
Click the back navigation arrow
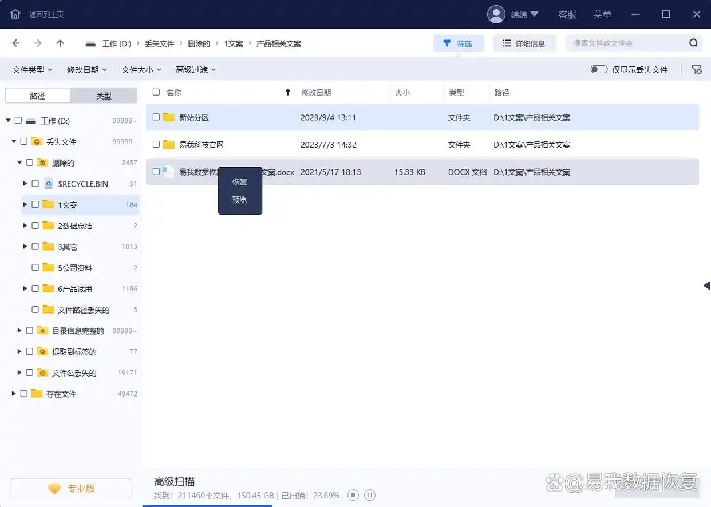coord(15,43)
